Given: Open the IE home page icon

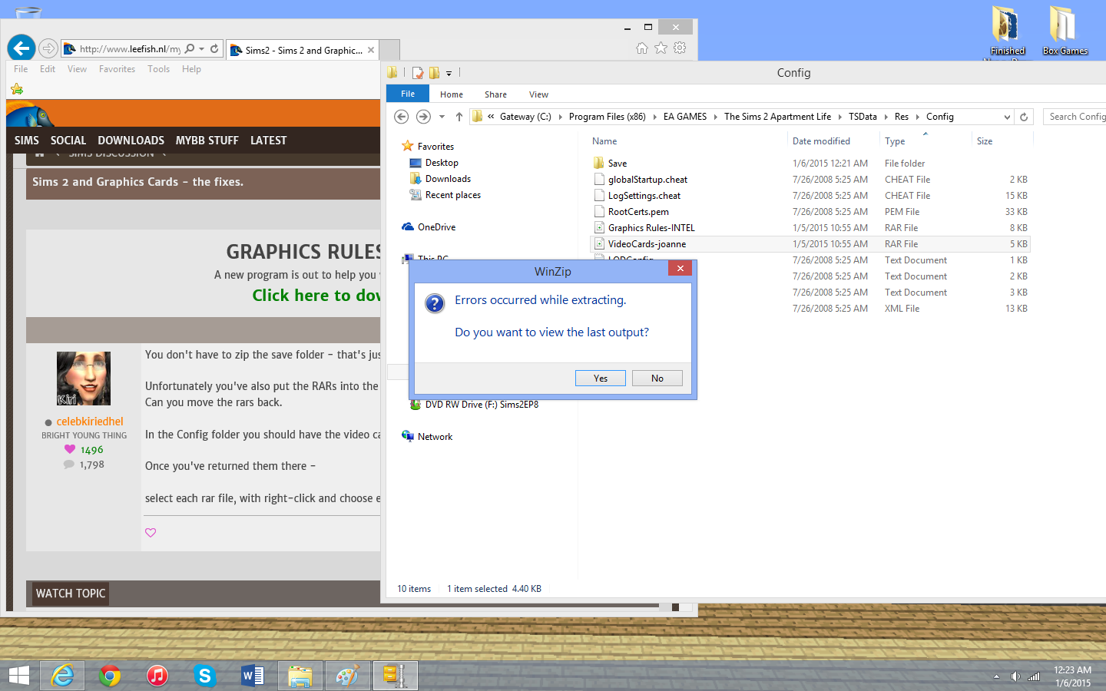Looking at the screenshot, I should 642,48.
